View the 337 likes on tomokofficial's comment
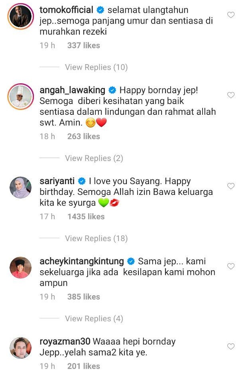Screen dimensions: 248x379 84,45
